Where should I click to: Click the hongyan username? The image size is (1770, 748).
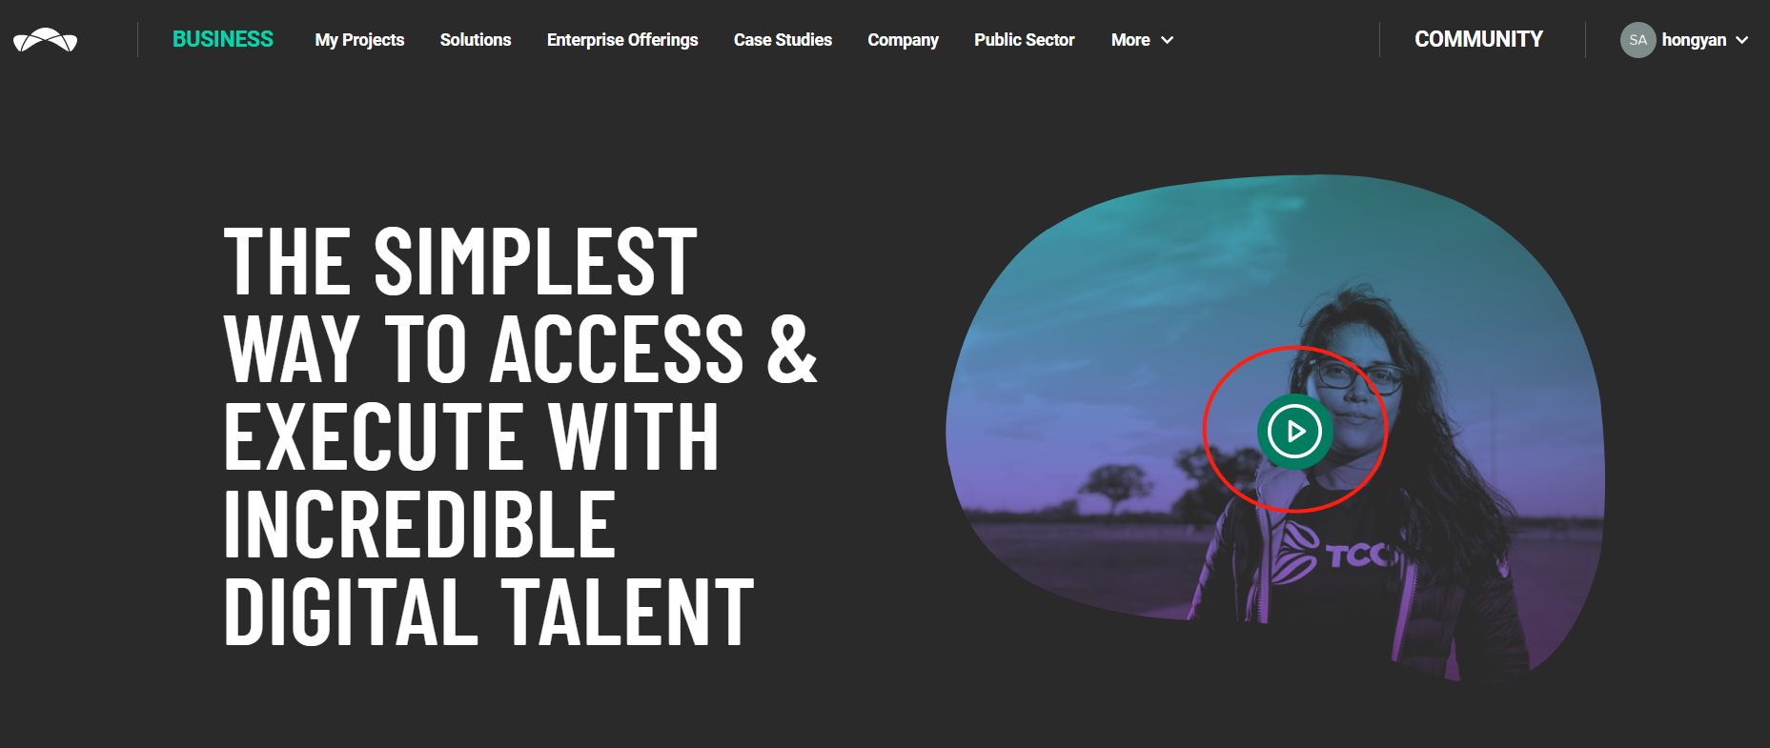(1694, 40)
